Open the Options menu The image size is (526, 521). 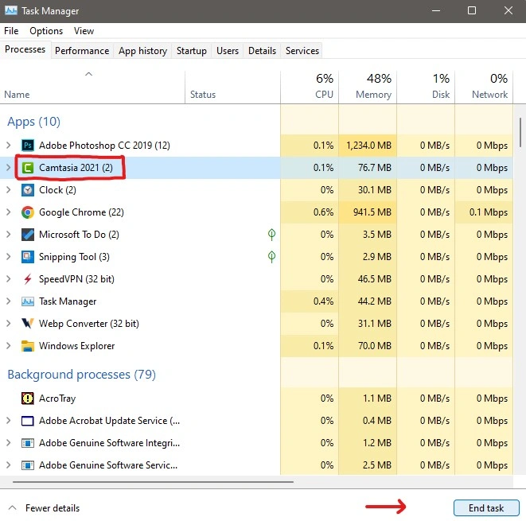point(46,31)
